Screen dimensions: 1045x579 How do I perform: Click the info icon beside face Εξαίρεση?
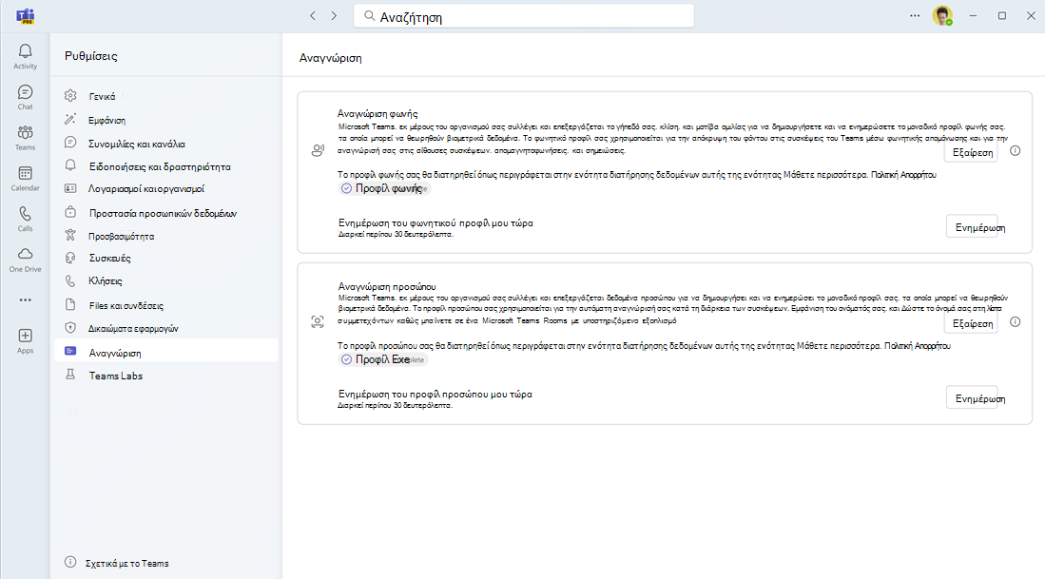[1015, 322]
